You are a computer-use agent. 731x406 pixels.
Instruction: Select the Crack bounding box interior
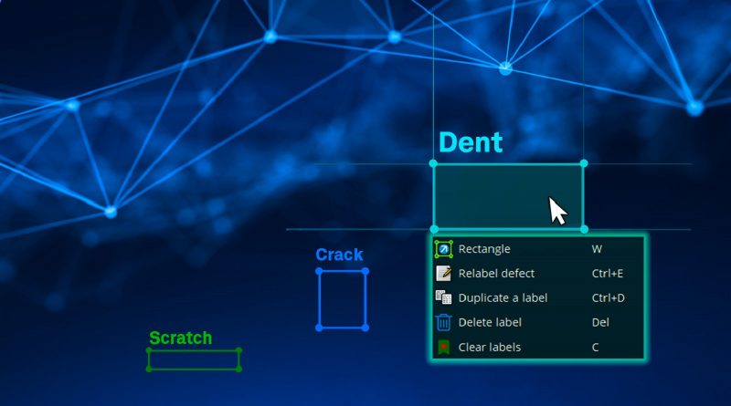[x=343, y=299]
